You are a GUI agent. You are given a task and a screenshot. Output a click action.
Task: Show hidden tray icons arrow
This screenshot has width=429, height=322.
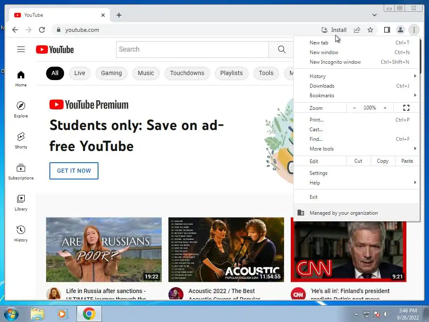[x=356, y=314]
